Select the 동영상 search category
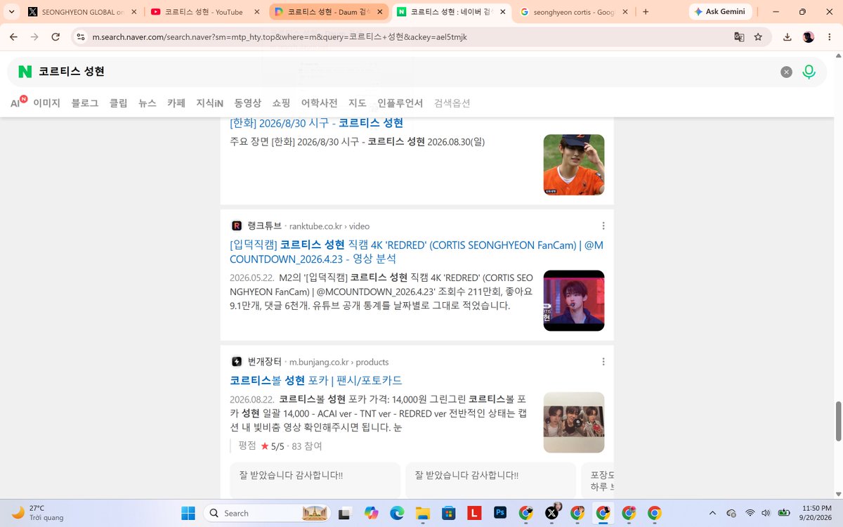Viewport: 843px width, 527px height. (248, 103)
